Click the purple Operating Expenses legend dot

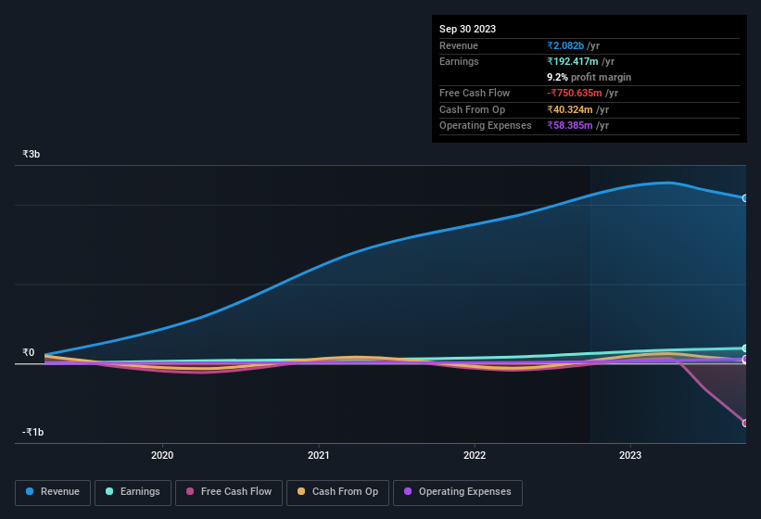point(408,492)
